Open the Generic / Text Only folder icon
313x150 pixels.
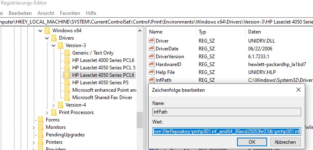(67, 53)
